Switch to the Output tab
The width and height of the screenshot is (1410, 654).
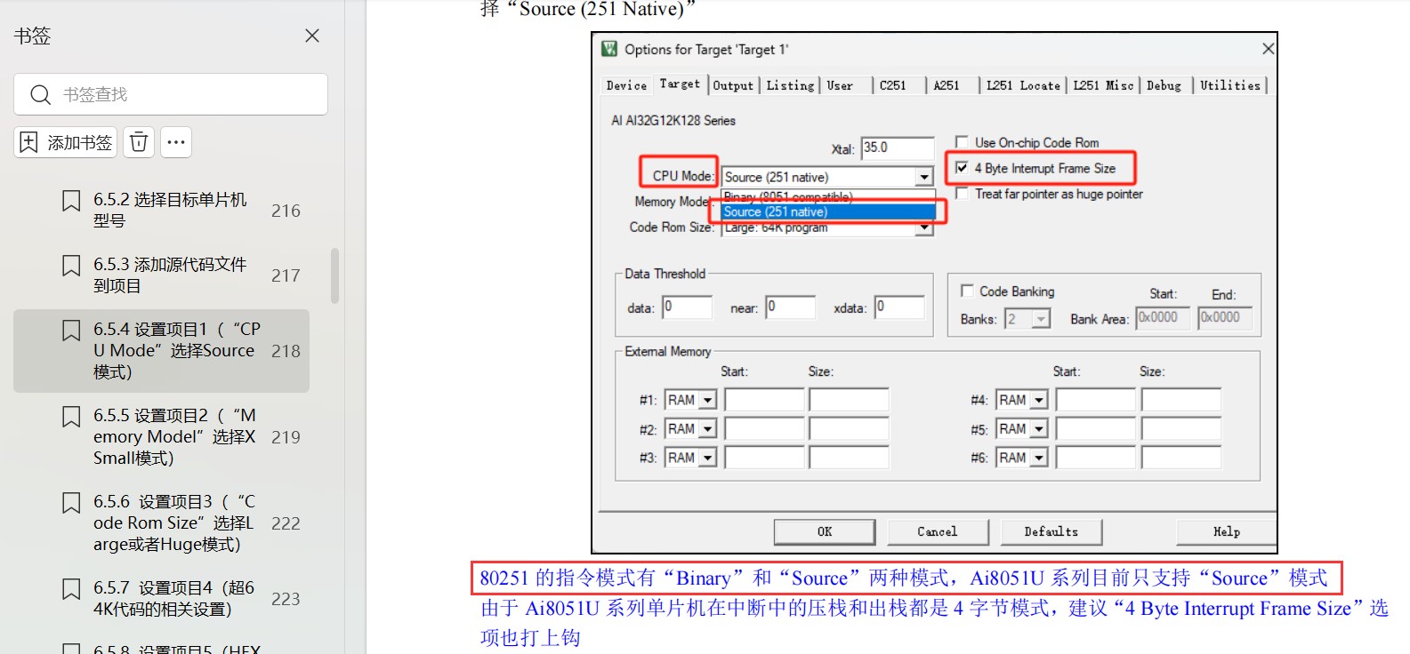point(733,85)
